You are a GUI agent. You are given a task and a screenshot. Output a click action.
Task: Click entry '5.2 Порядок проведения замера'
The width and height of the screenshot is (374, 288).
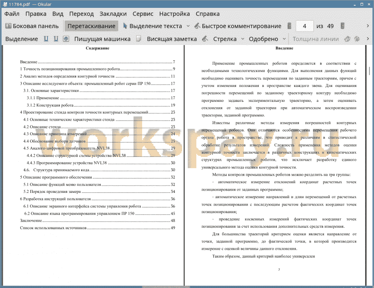pyautogui.click(x=99, y=191)
